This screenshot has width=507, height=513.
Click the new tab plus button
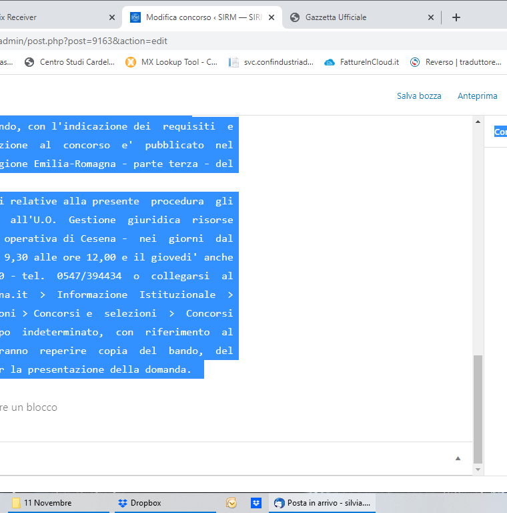(x=456, y=17)
